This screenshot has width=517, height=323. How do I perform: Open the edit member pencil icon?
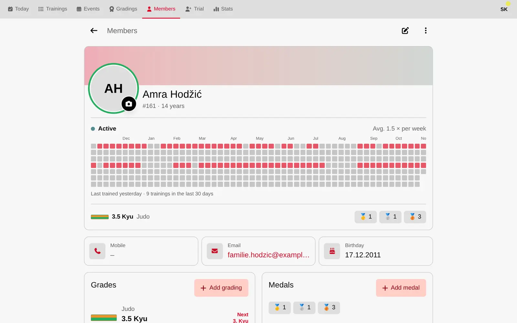[x=405, y=31]
